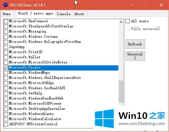The image size is (169, 132).
Task: Tick Microsoft.WindowsCalculator checkbox
Action: point(6,119)
